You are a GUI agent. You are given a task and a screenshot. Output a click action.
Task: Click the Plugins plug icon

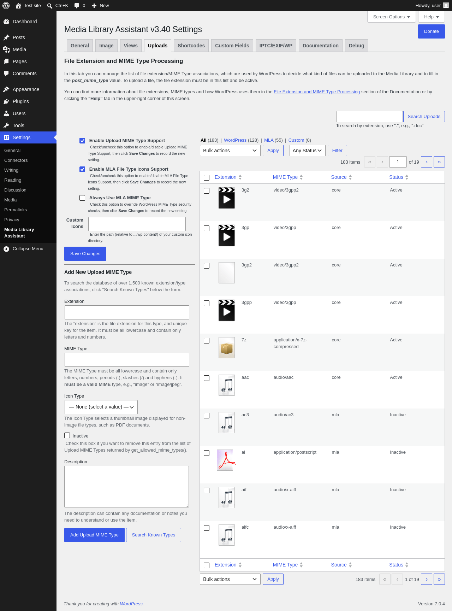[x=6, y=101]
